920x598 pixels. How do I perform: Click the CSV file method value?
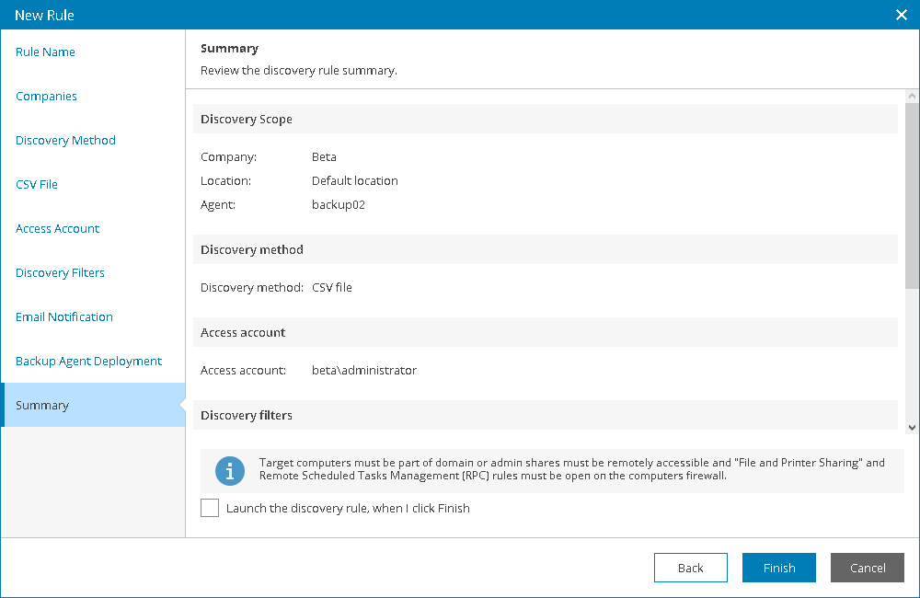point(332,288)
